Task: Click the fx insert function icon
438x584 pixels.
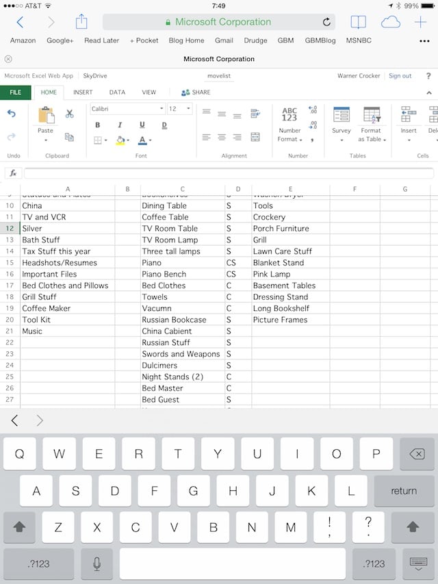Action: (x=13, y=173)
